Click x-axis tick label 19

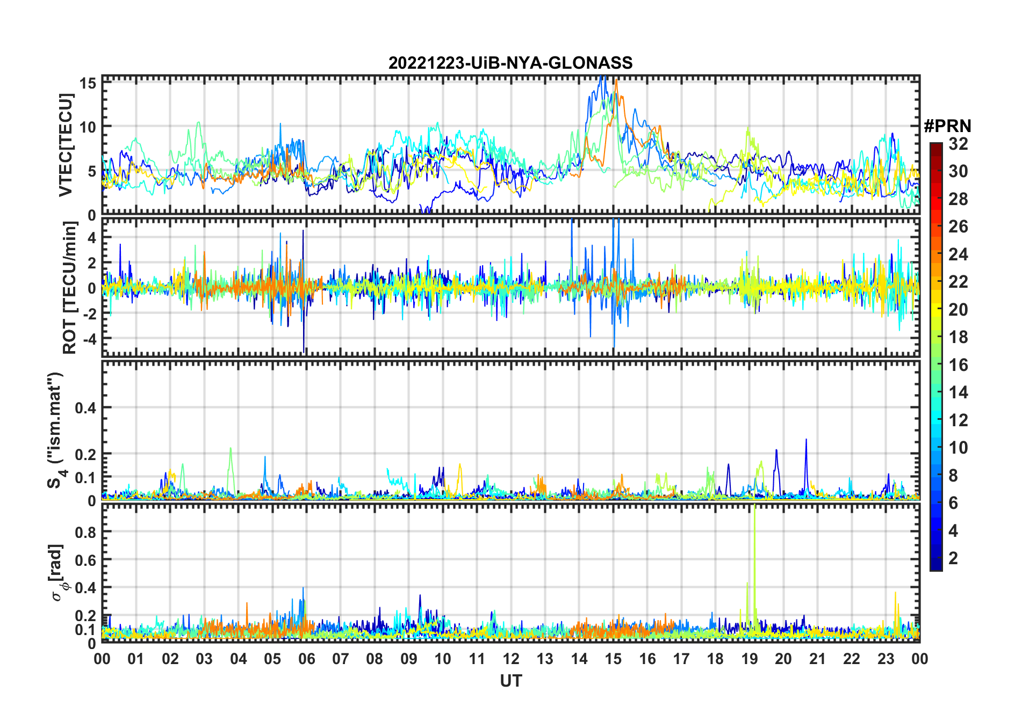coord(750,659)
